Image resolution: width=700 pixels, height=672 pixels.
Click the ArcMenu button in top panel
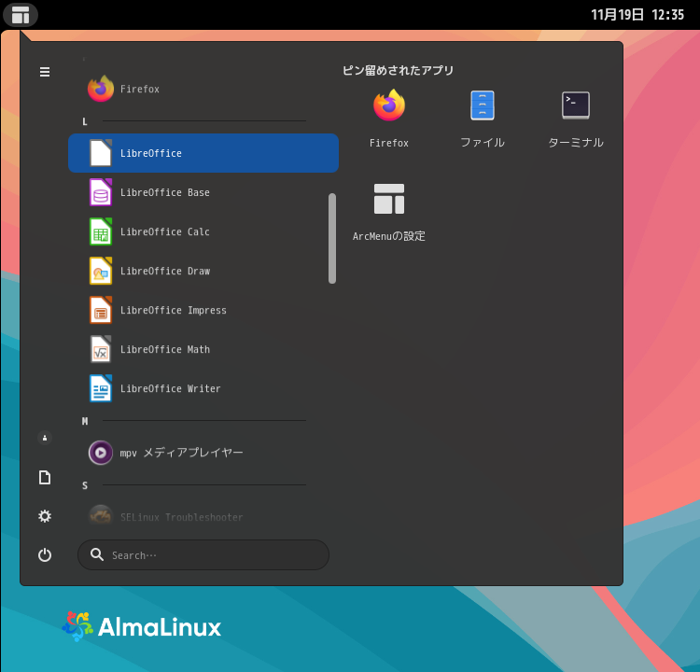21,15
